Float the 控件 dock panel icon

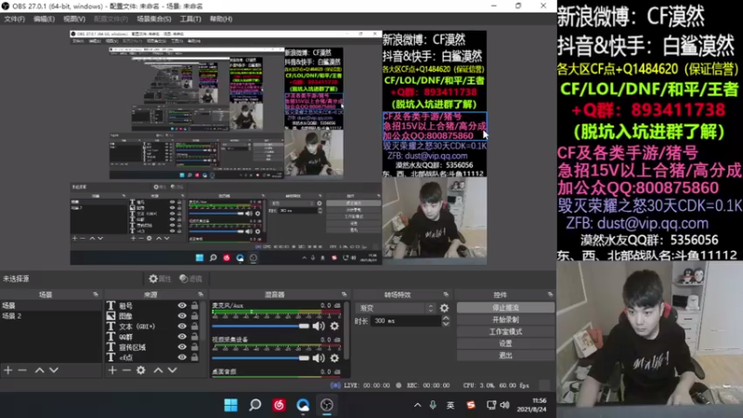pos(550,294)
